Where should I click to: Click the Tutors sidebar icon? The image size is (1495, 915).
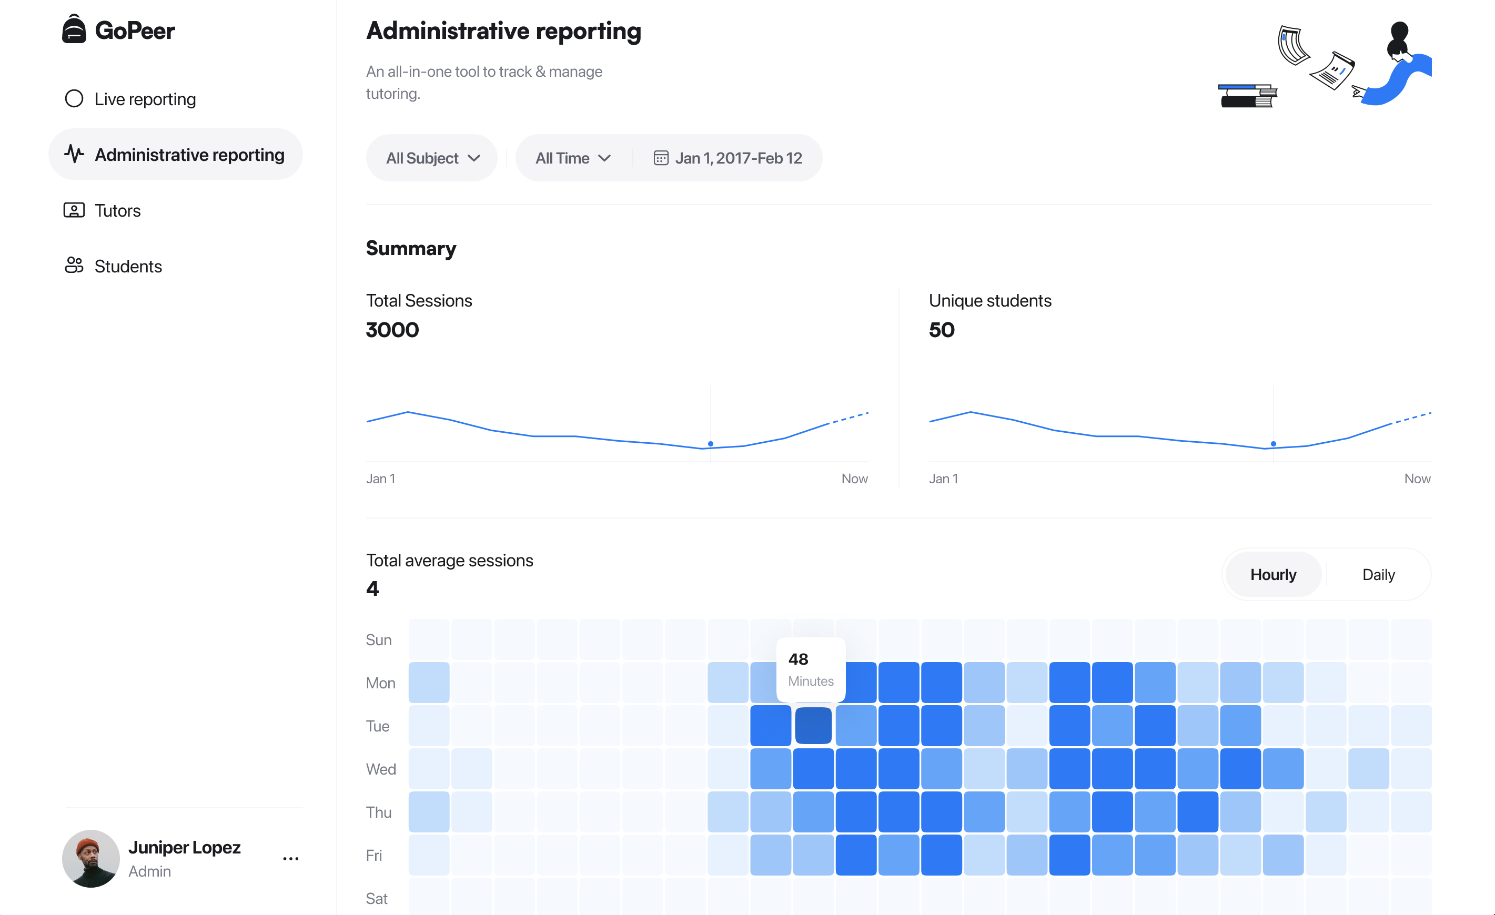point(74,210)
